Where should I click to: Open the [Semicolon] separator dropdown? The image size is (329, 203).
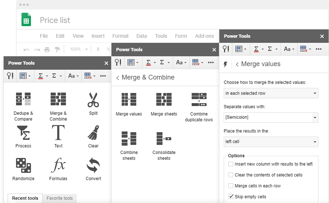click(271, 117)
